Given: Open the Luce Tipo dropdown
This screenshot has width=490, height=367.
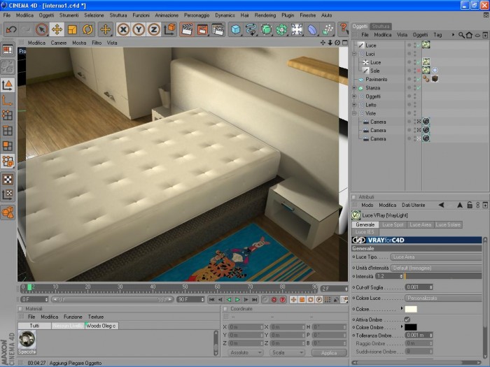Looking at the screenshot, I should (x=436, y=257).
